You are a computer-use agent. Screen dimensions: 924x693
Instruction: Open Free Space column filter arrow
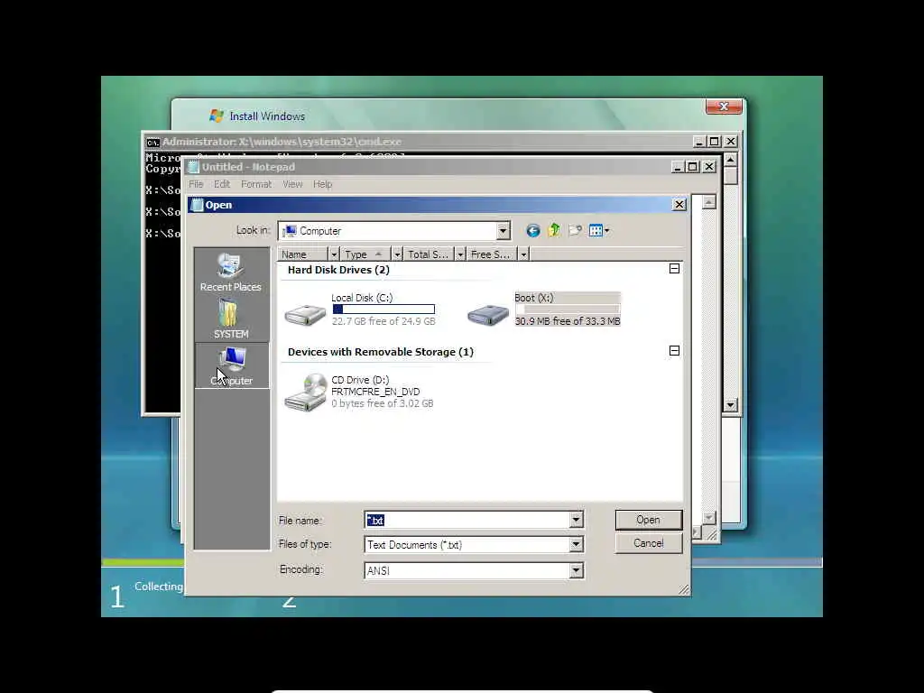tap(524, 254)
